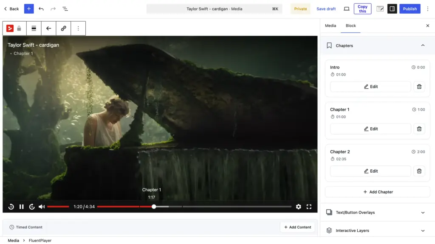The image size is (435, 244).
Task: Click the link icon in block toolbar
Action: click(64, 28)
